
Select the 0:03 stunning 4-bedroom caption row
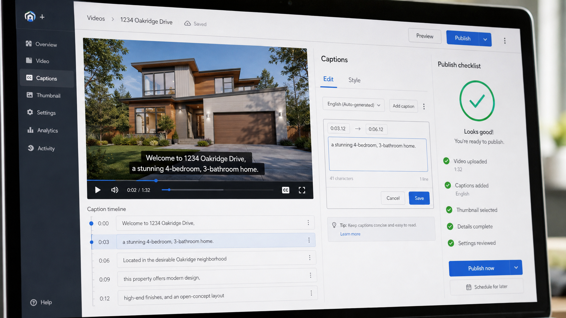click(216, 241)
